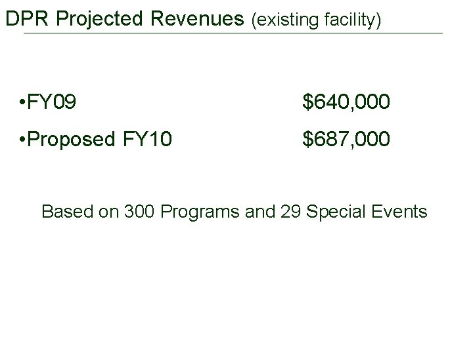Click 'FY10' in the second bullet
The height and width of the screenshot is (354, 473).
coord(147,139)
